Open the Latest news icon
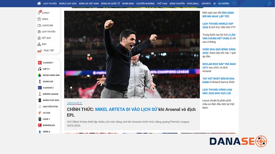 pos(40,13)
